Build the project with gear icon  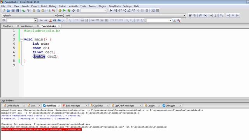pos(60,10)
